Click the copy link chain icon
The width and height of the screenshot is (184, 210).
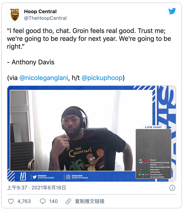click(68, 201)
